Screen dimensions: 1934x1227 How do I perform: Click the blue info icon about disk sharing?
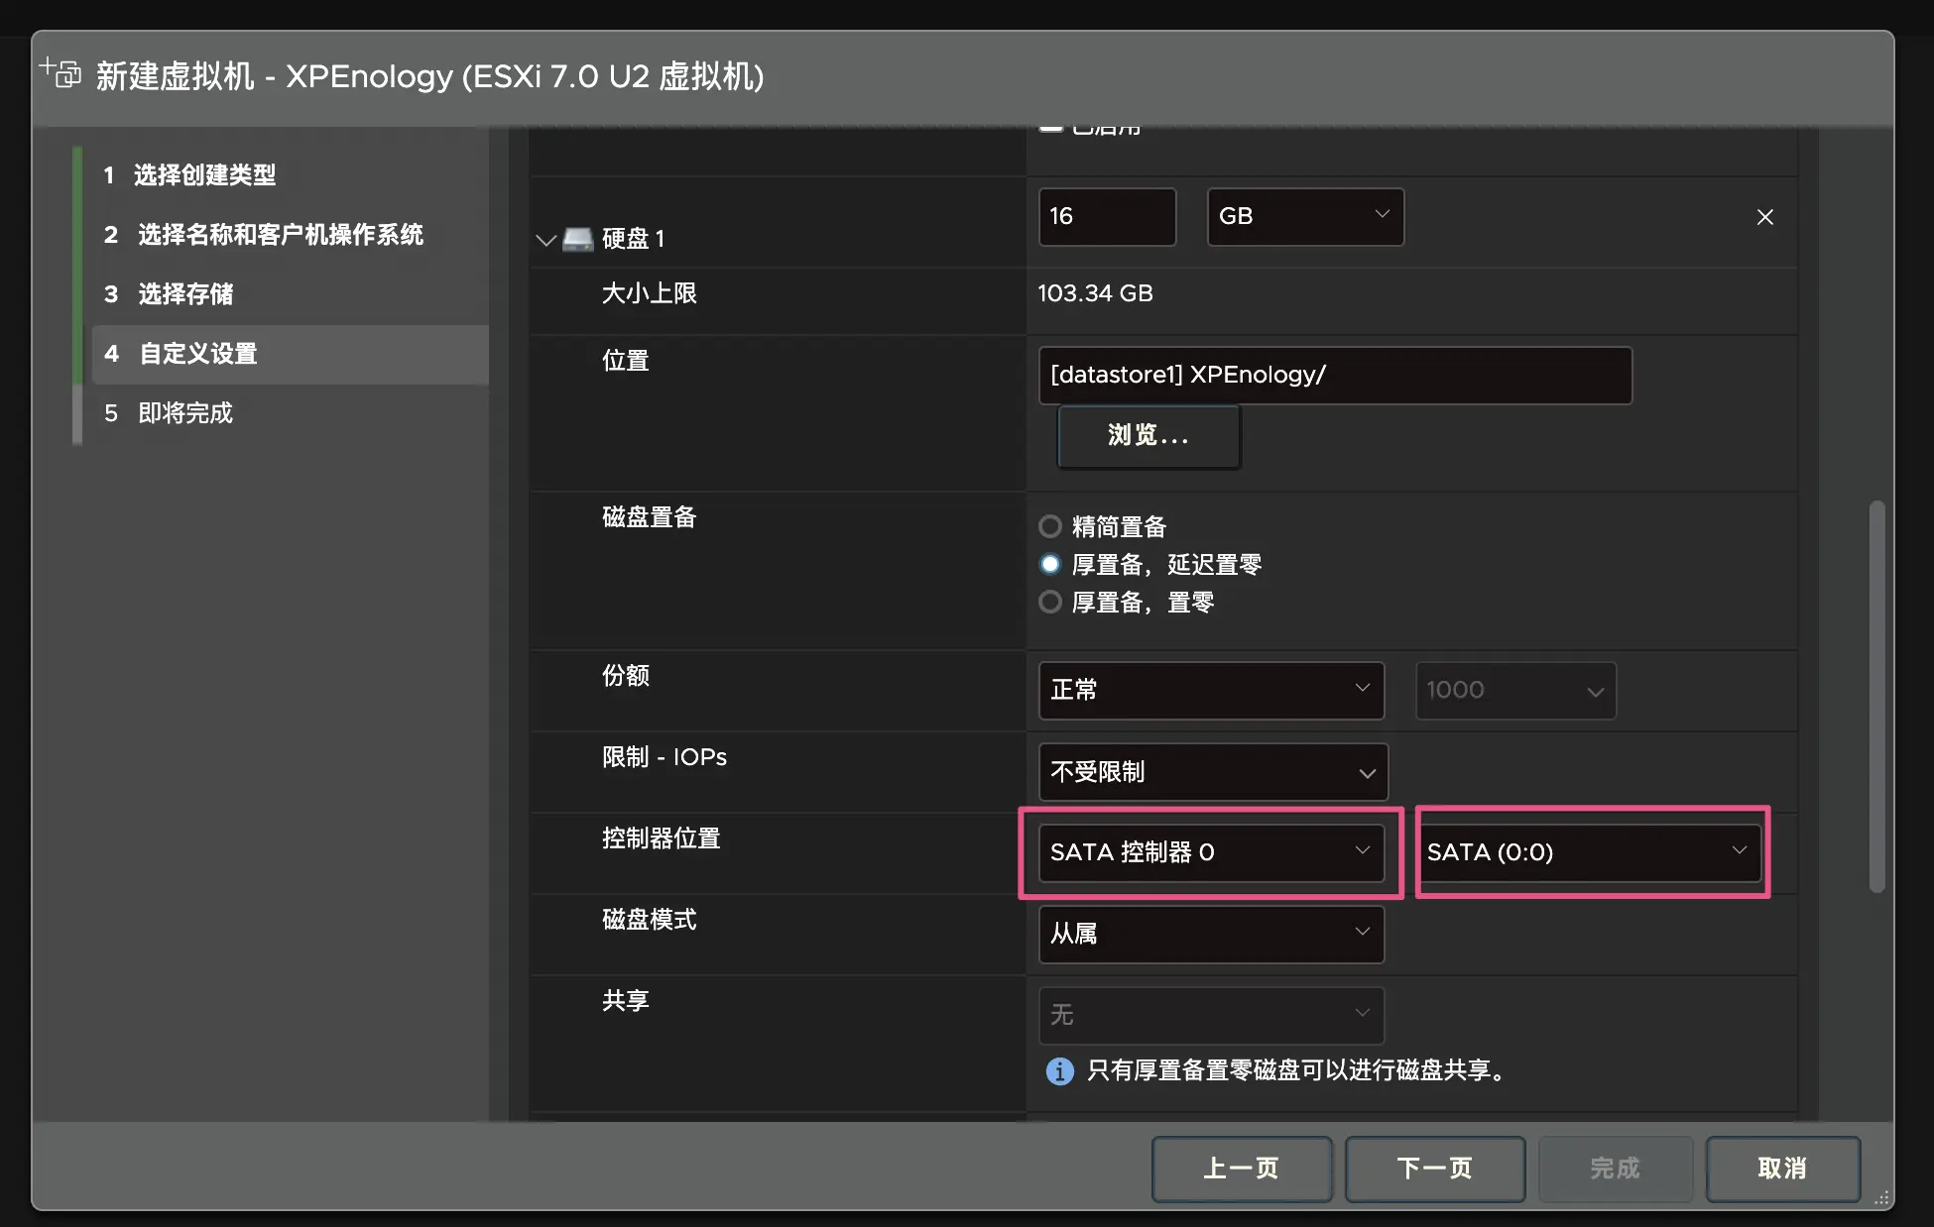[1059, 1071]
